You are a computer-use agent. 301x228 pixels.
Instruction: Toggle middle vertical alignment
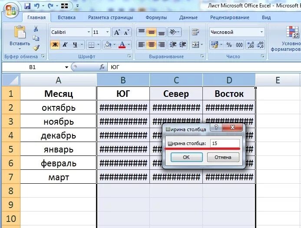152,32
